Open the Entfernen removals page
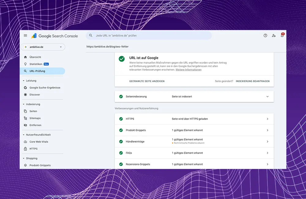Image resolution: width=306 pixels, height=199 pixels. [35, 125]
